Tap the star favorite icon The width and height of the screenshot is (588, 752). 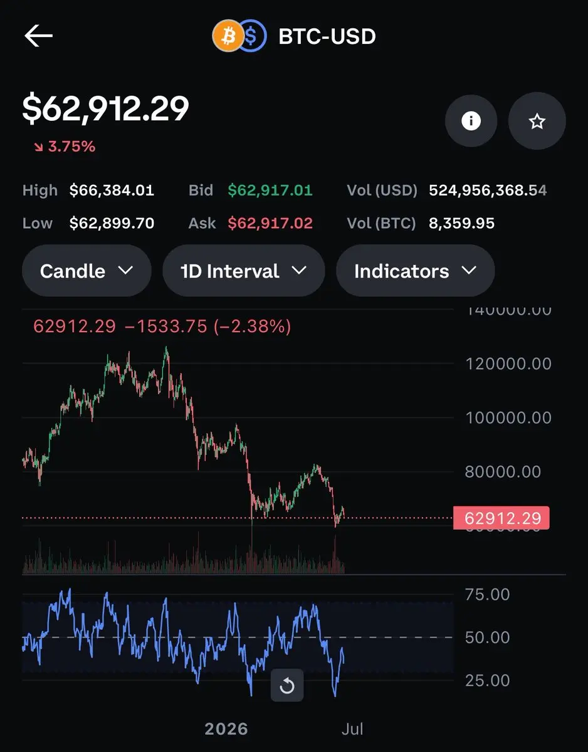pyautogui.click(x=537, y=121)
